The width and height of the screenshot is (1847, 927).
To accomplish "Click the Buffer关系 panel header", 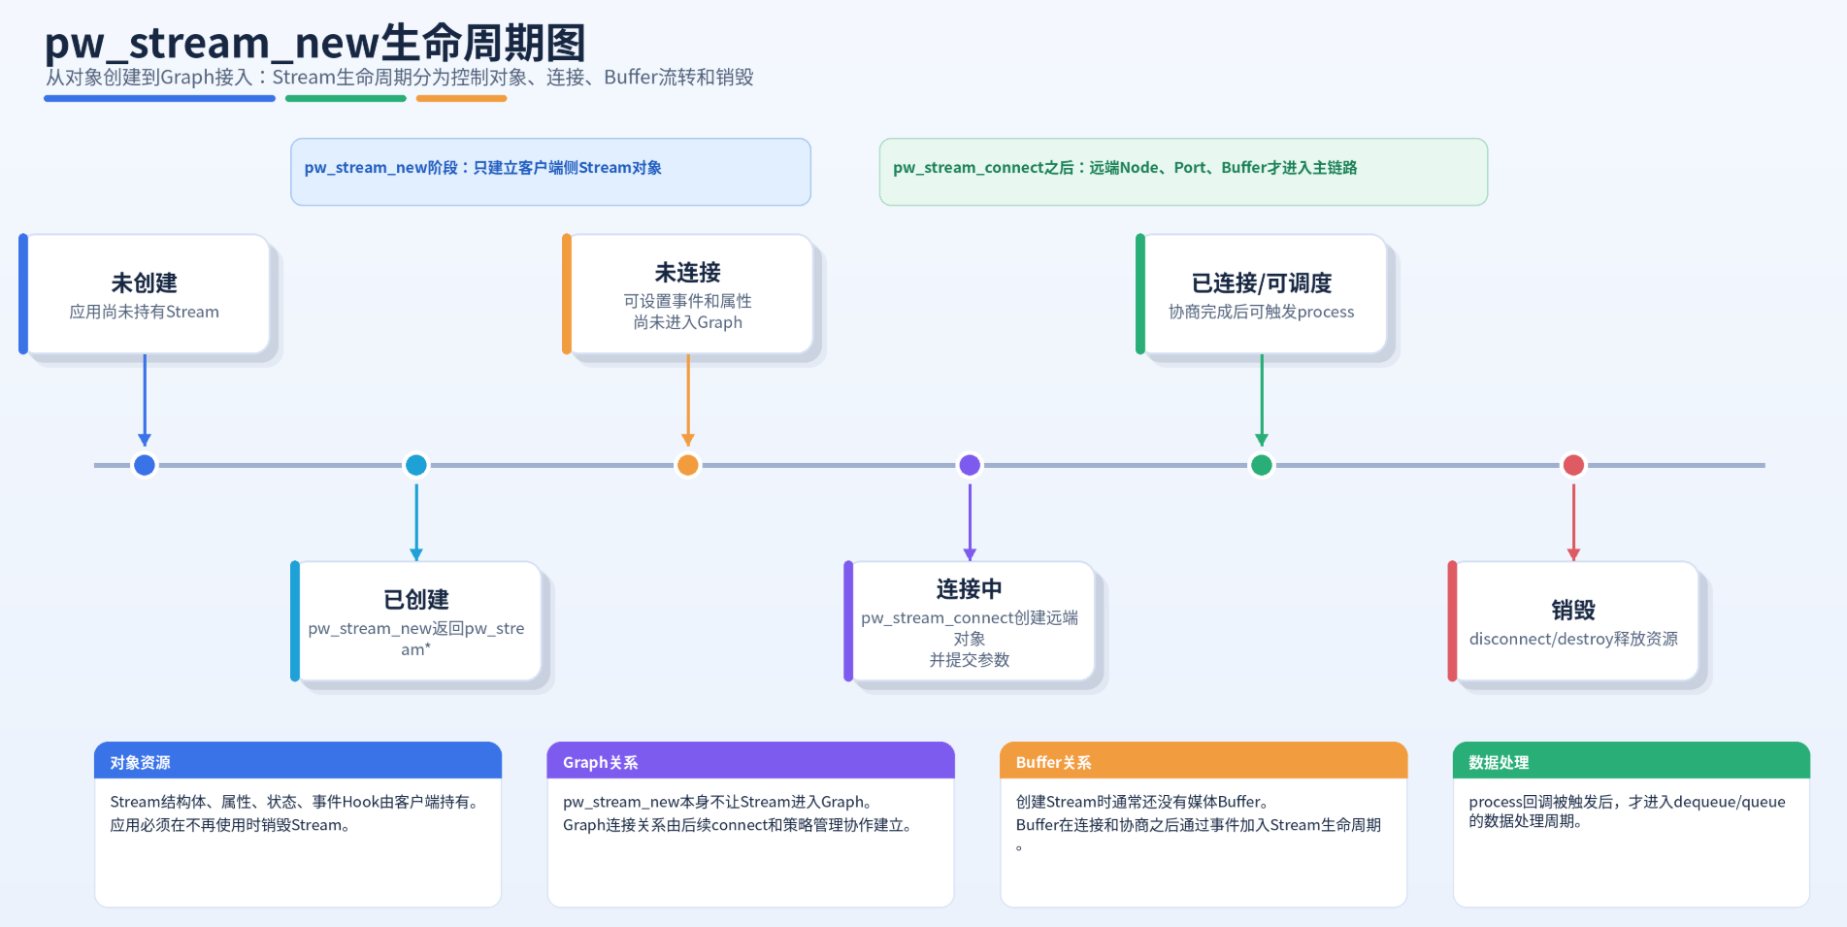I will pyautogui.click(x=1204, y=761).
